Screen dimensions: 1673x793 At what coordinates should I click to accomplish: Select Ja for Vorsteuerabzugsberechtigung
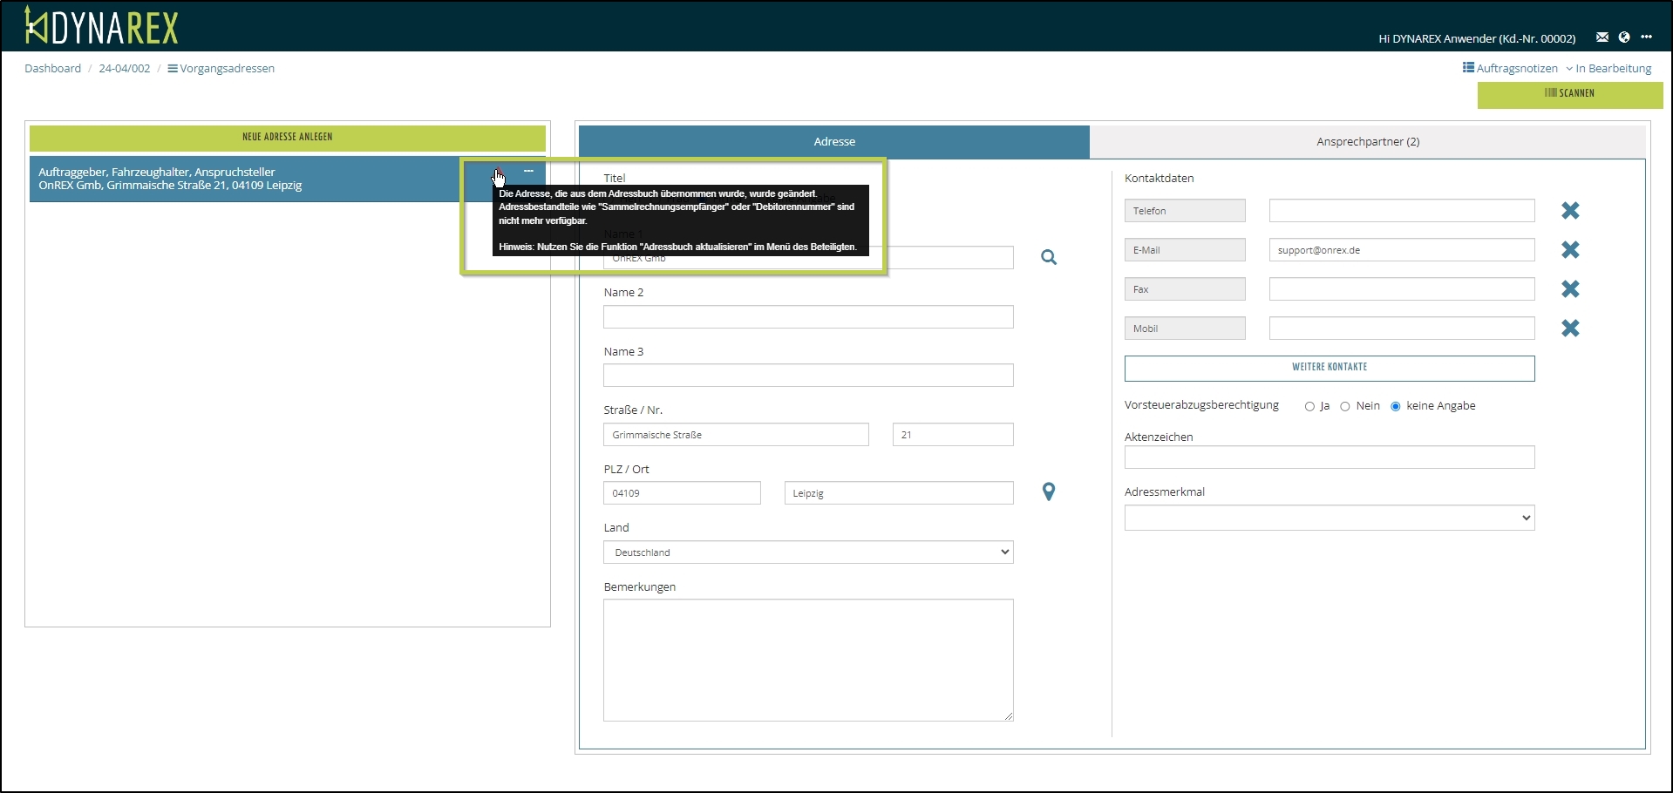[1309, 407]
